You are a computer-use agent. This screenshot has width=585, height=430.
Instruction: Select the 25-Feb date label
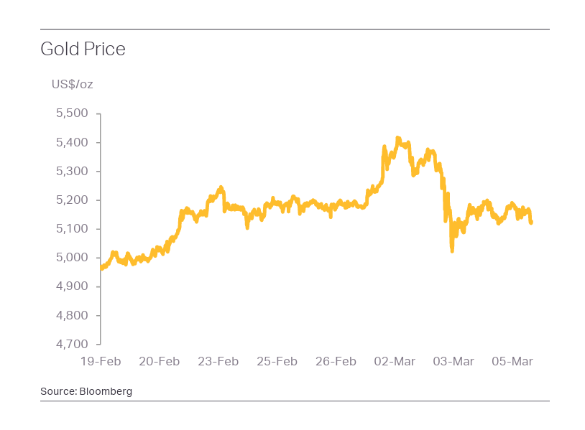277,361
